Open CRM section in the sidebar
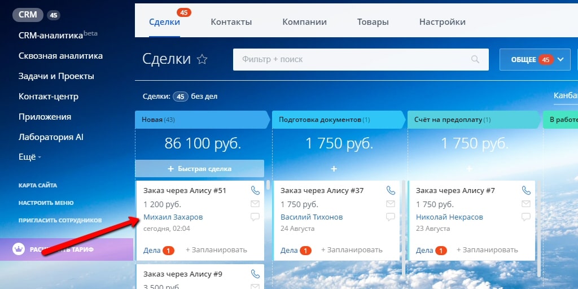The width and height of the screenshot is (578, 289). tap(28, 15)
